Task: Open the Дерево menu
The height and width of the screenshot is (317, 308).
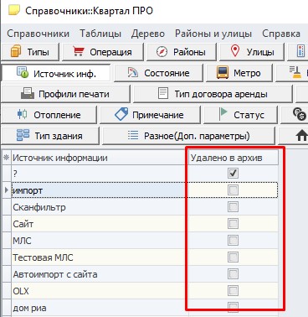Action: [148, 34]
